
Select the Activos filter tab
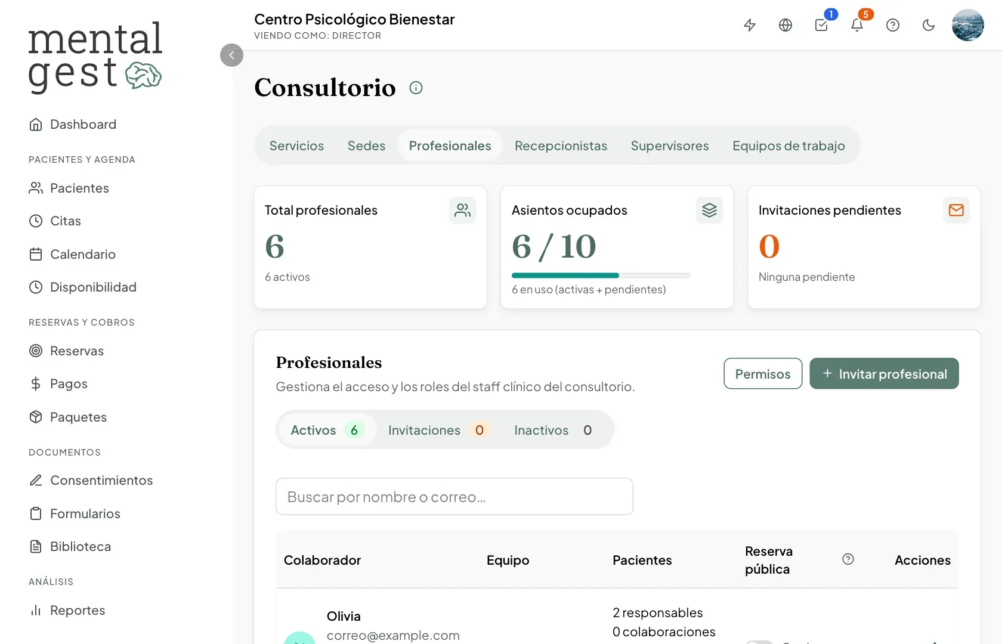coord(327,430)
